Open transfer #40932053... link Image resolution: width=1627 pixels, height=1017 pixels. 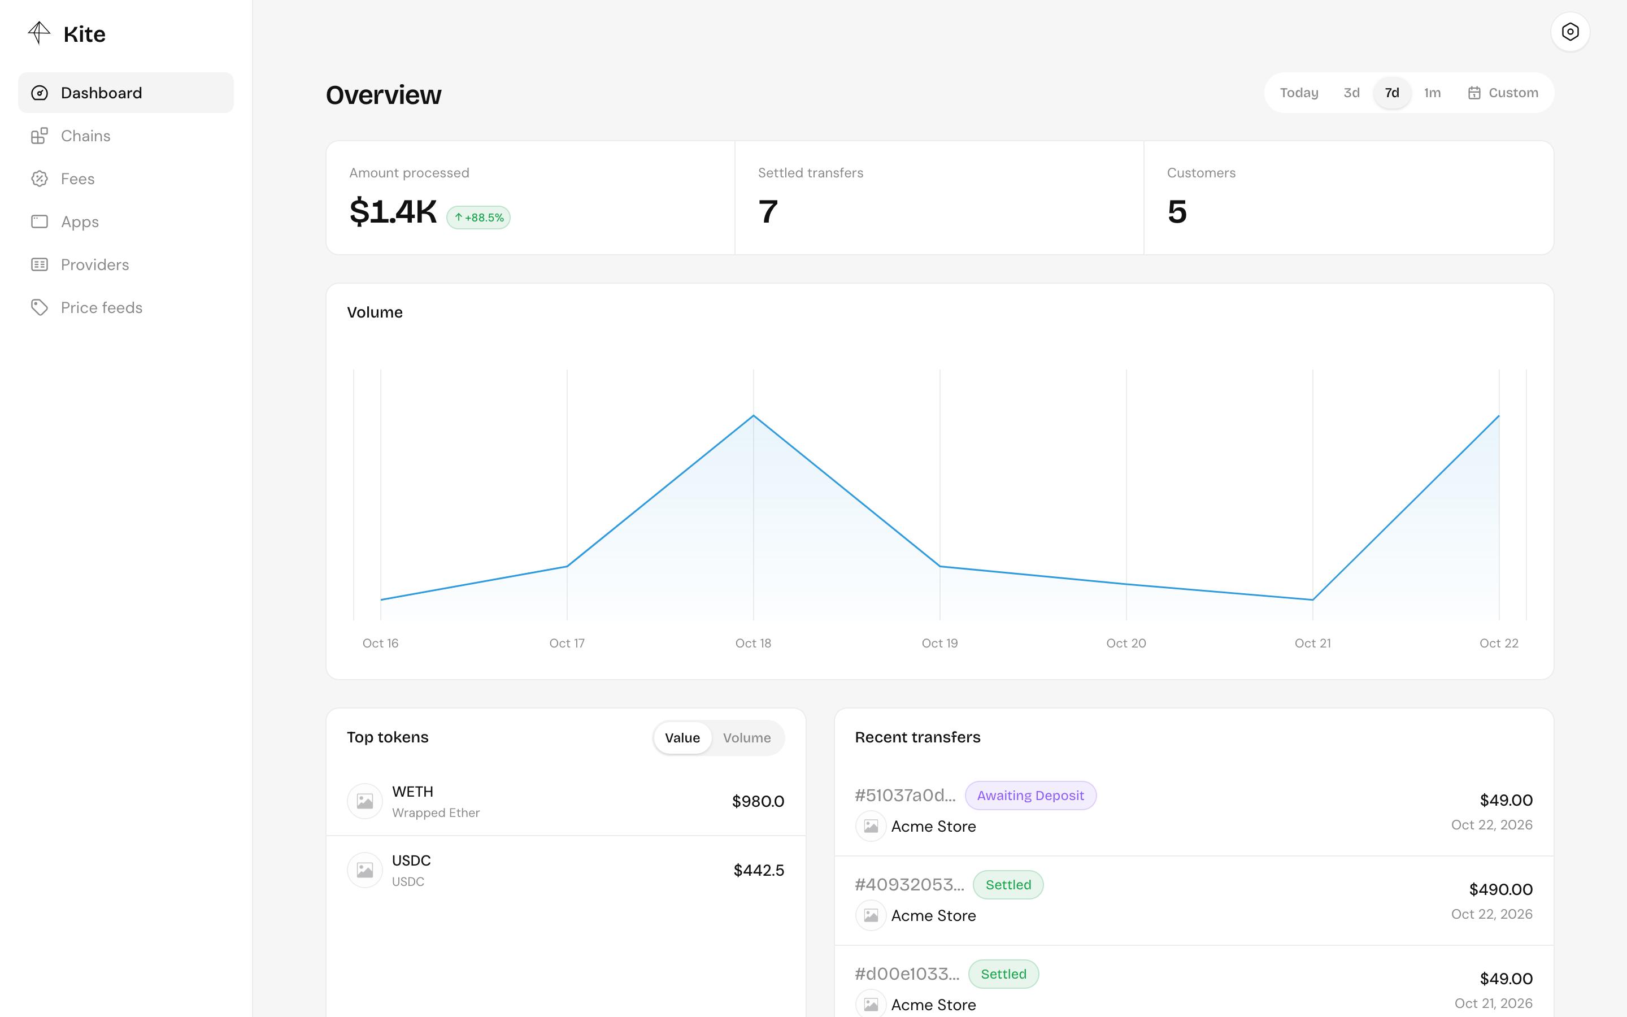[909, 885]
